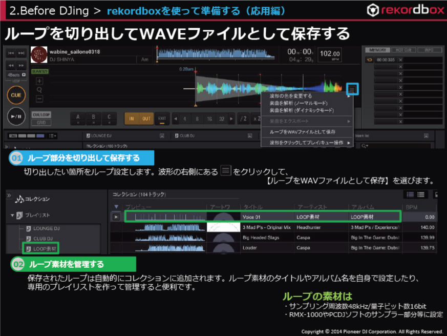Set the loop IN point
Image resolution: width=447 pixels, height=336 pixels.
[x=132, y=118]
